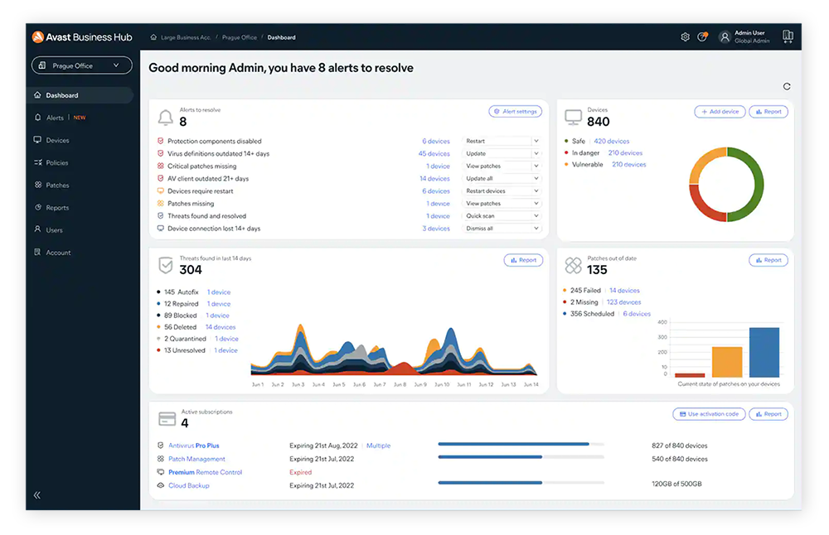Expand the Dismiss all action dropdown arrow
The image size is (829, 535).
[x=536, y=229]
